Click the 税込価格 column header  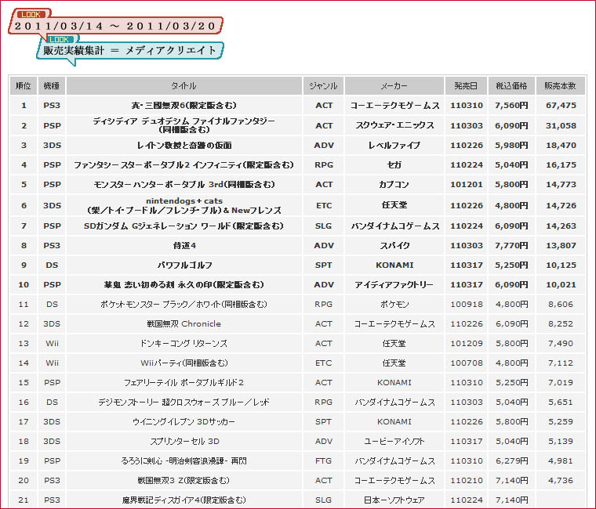(x=511, y=86)
